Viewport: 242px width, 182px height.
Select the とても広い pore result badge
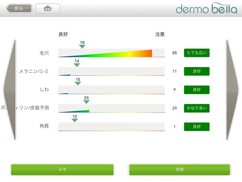(197, 53)
